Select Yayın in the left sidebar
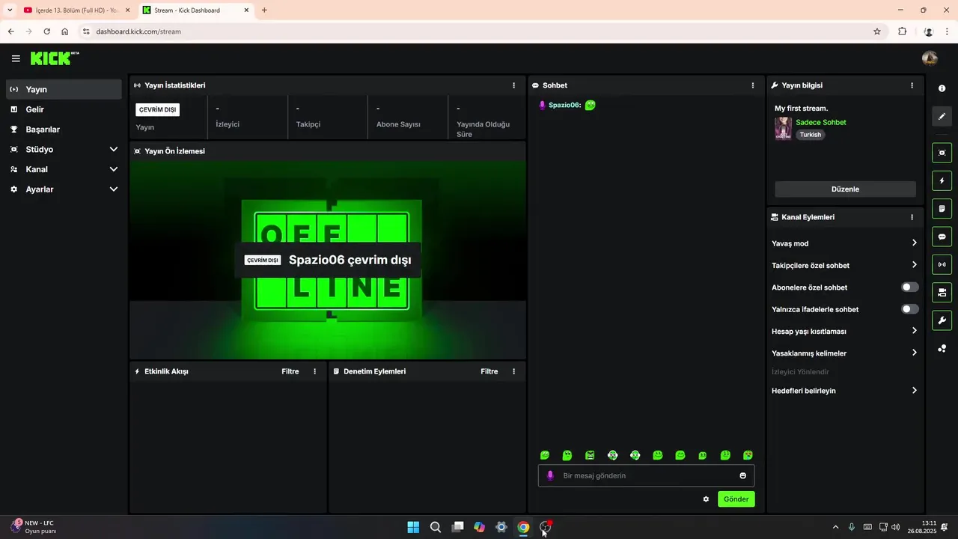This screenshot has width=958, height=539. click(x=64, y=89)
